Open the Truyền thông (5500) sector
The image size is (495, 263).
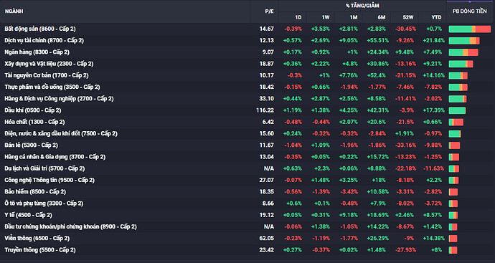(x=40, y=250)
